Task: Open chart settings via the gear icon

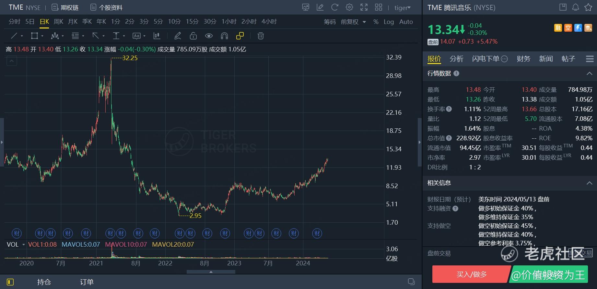Action: pyautogui.click(x=349, y=7)
